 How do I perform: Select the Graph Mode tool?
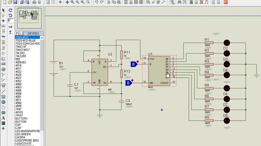(x=3, y=59)
